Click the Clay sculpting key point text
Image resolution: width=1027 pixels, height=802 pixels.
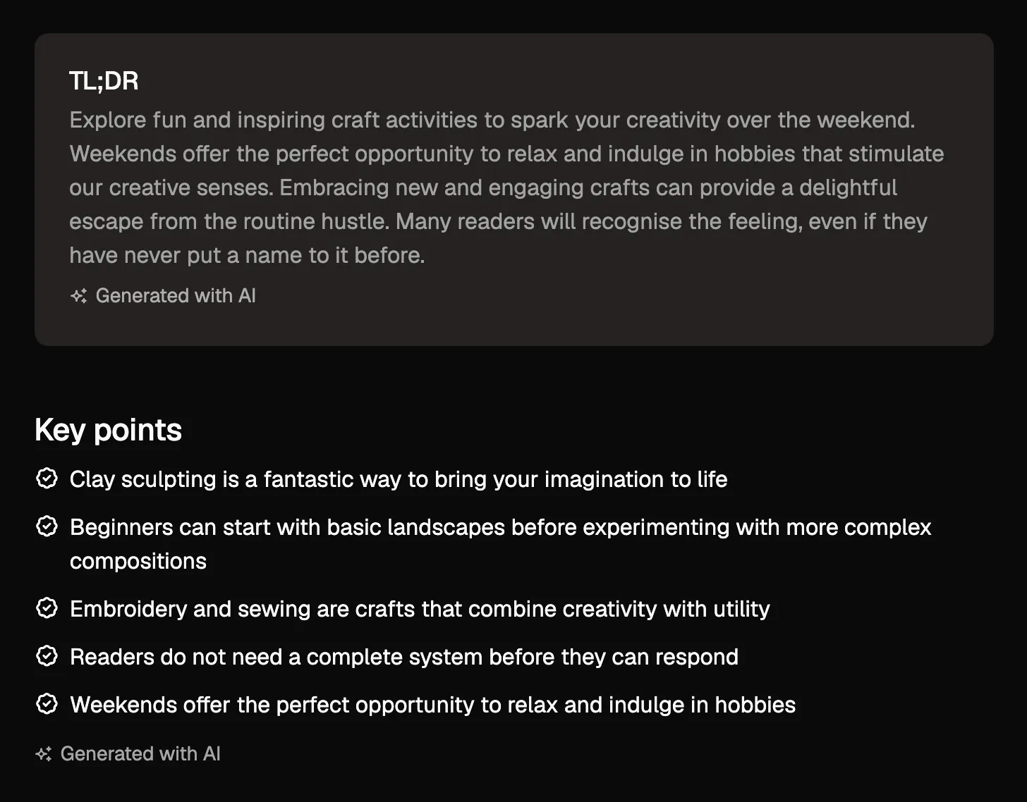[x=399, y=479]
